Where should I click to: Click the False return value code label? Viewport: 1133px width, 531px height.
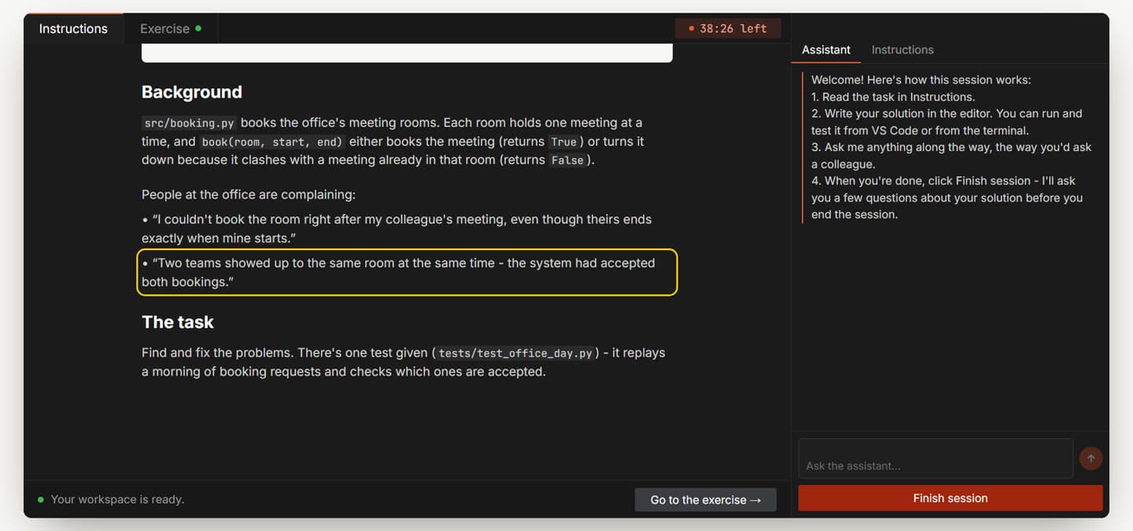(567, 160)
